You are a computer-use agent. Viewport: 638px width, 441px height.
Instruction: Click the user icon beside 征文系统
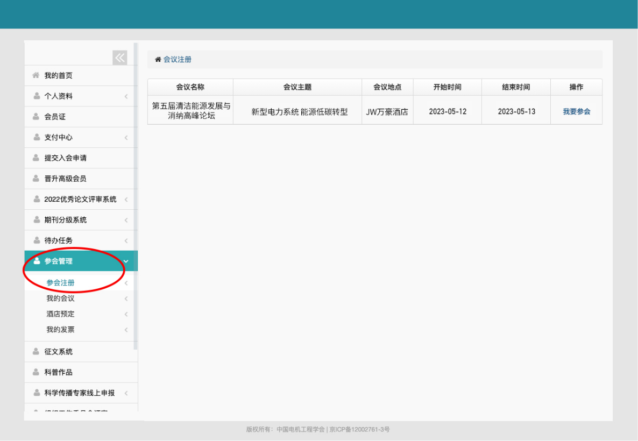[x=37, y=352]
